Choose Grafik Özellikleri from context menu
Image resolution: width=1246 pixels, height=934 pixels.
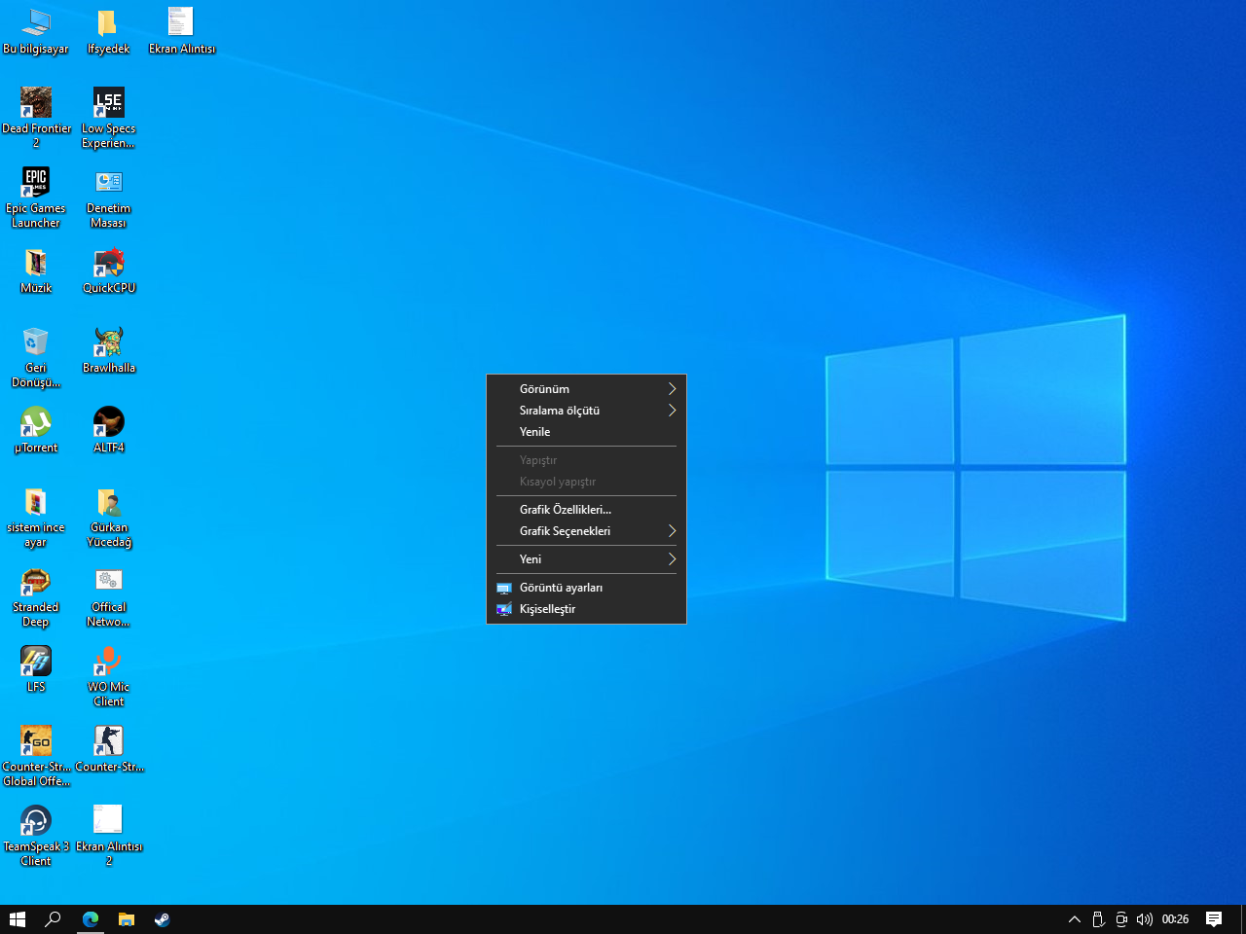566,510
